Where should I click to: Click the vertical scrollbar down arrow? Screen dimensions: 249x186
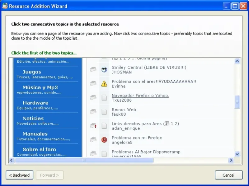(x=237, y=154)
